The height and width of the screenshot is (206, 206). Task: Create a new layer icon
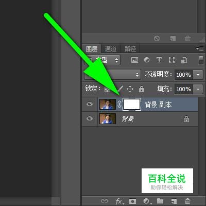(x=174, y=201)
